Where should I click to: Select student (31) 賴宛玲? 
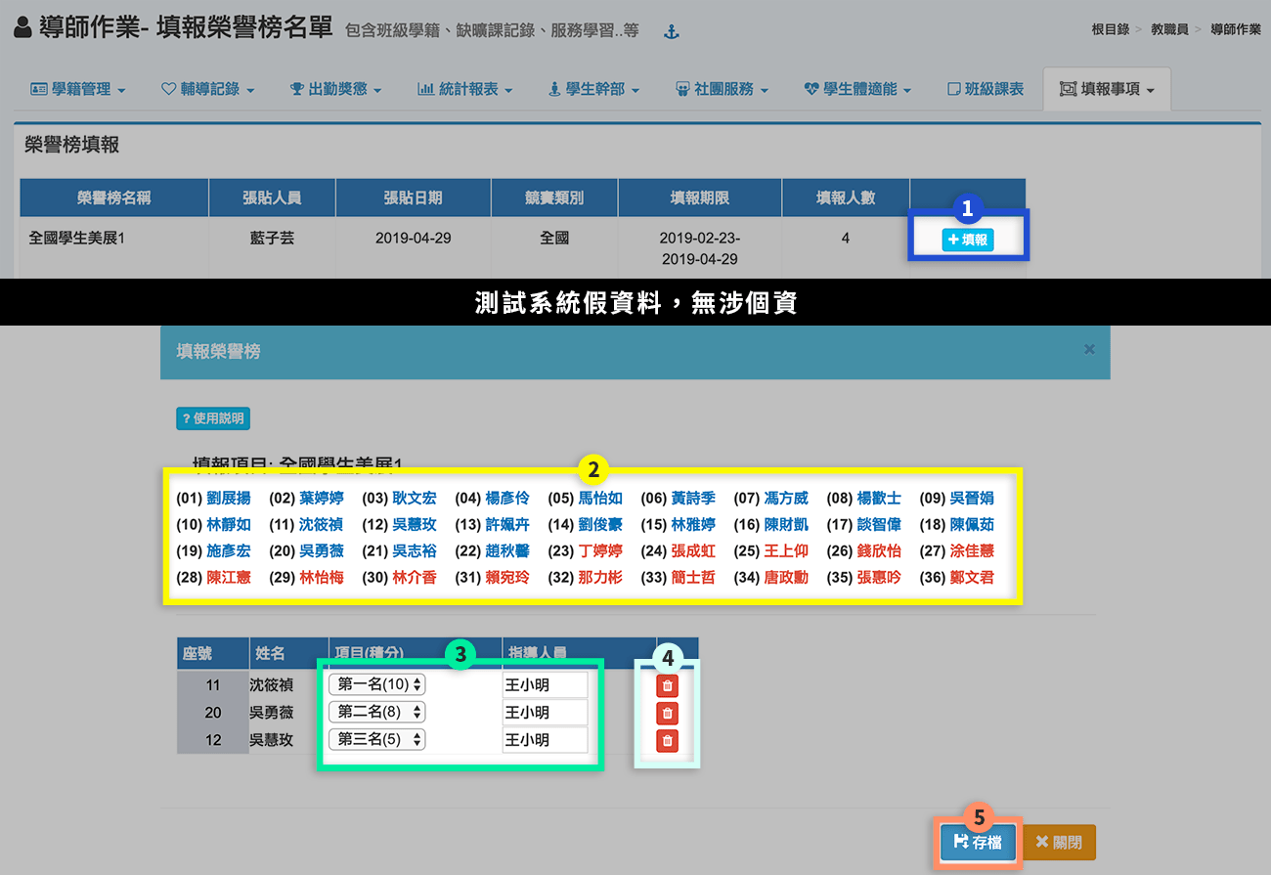point(507,577)
